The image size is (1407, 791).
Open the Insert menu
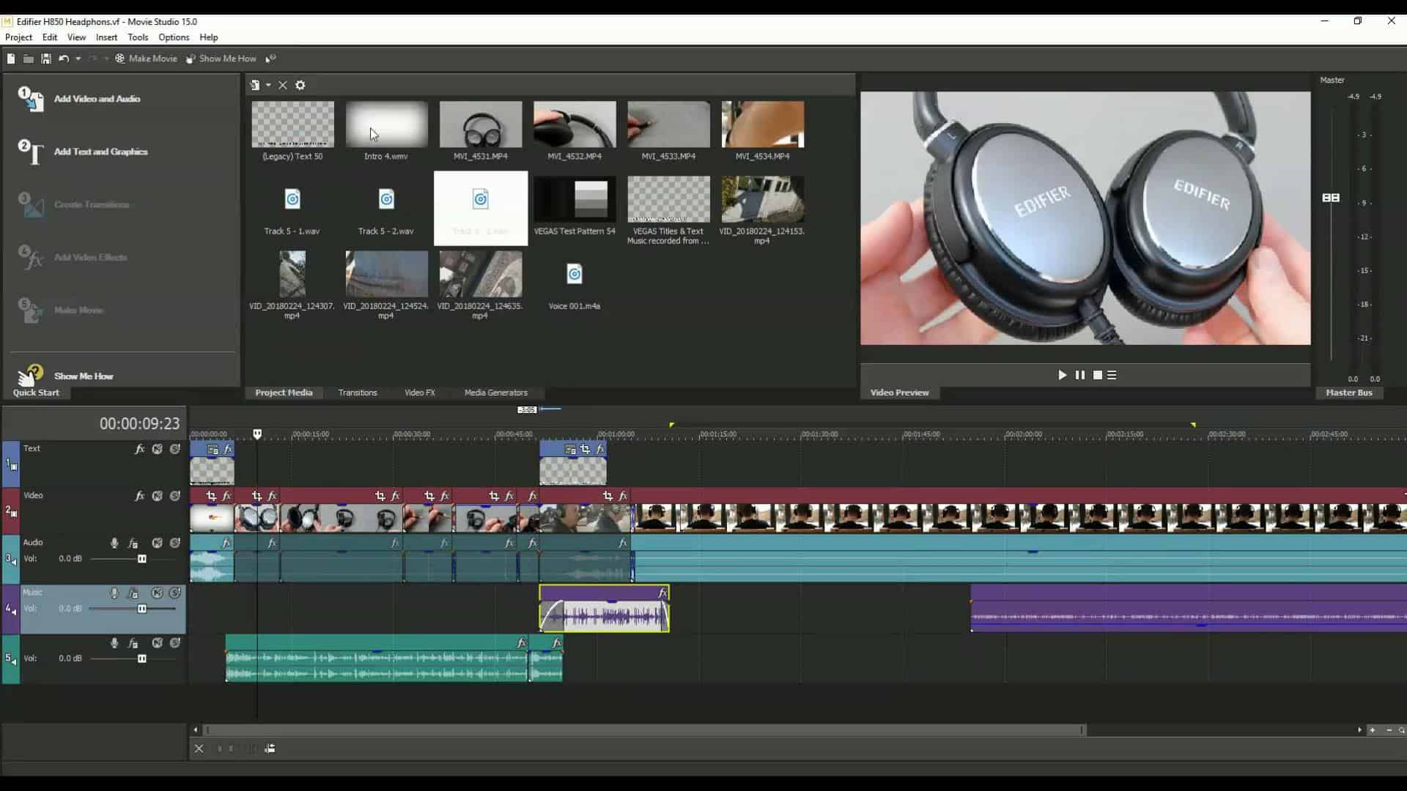coord(106,37)
